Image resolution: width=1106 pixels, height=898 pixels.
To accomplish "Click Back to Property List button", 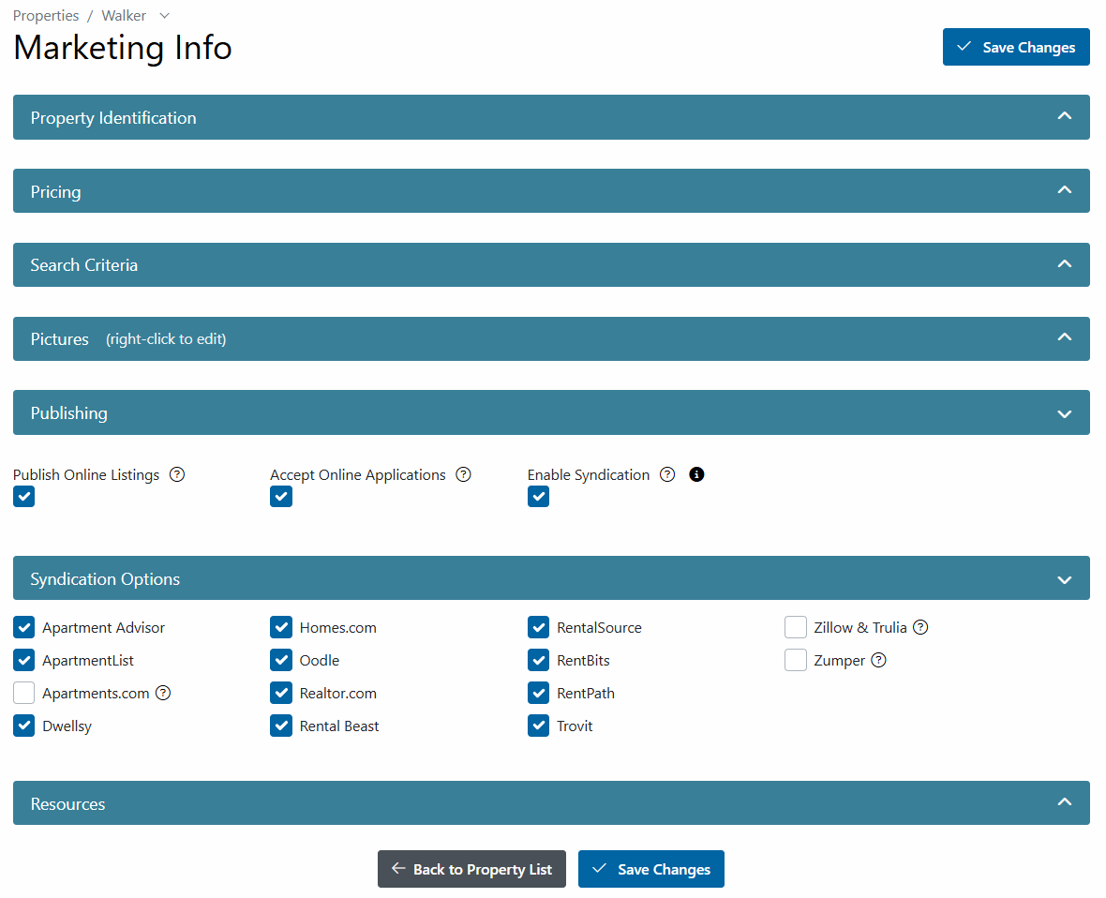I will coord(471,869).
